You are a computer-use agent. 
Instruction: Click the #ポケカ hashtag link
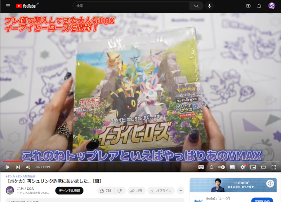(x=10, y=176)
